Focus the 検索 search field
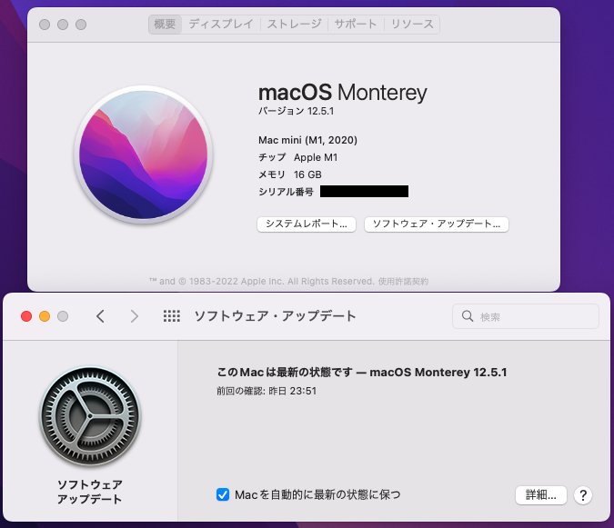The image size is (614, 528). click(x=526, y=316)
